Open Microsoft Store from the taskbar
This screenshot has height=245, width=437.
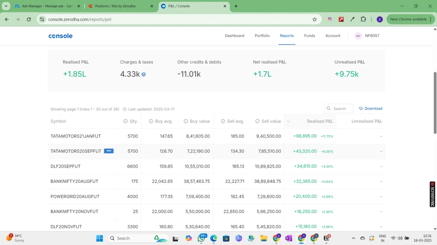pyautogui.click(x=226, y=238)
